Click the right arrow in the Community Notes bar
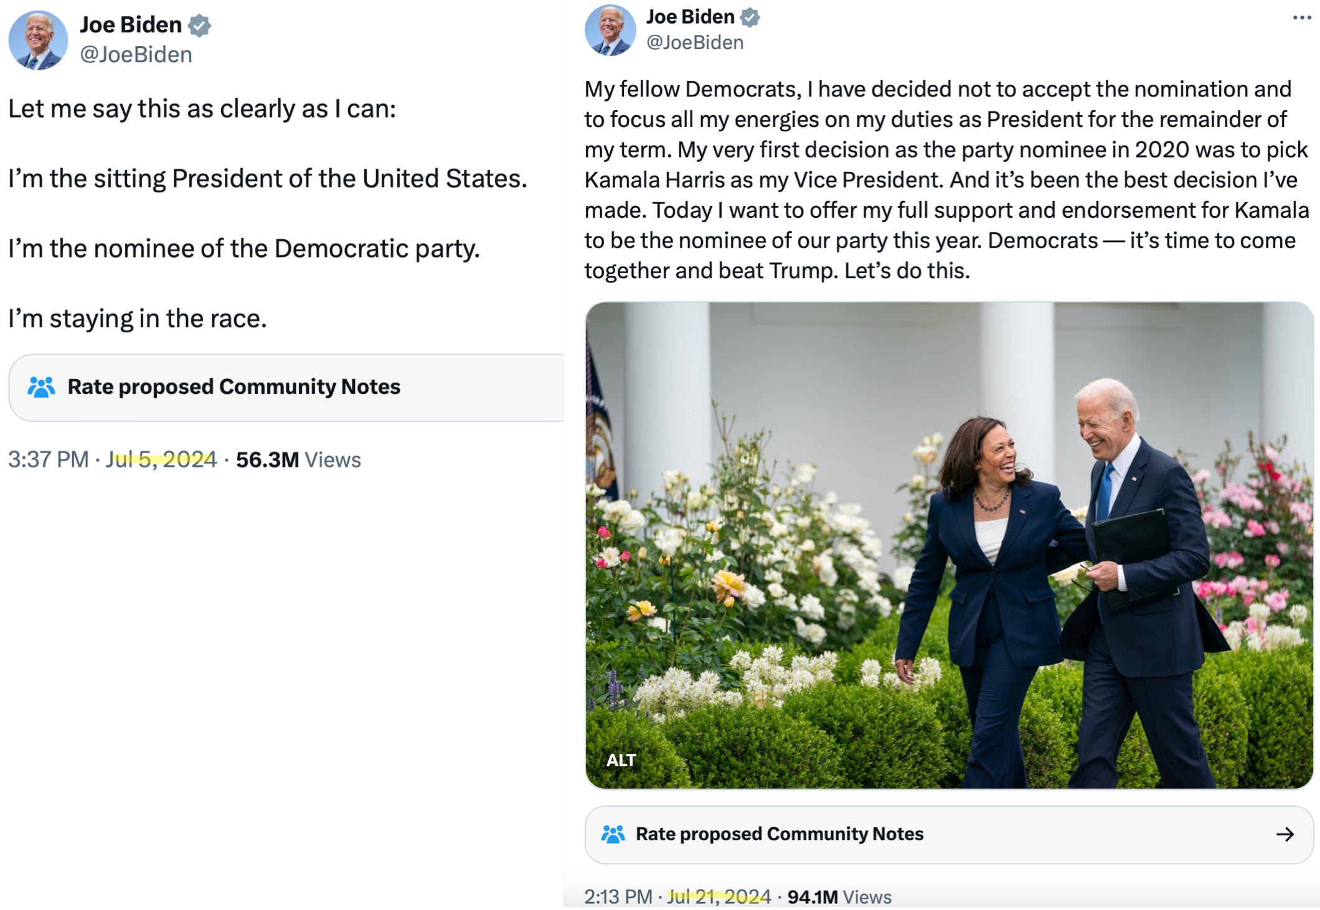1320x910 pixels. point(1285,834)
